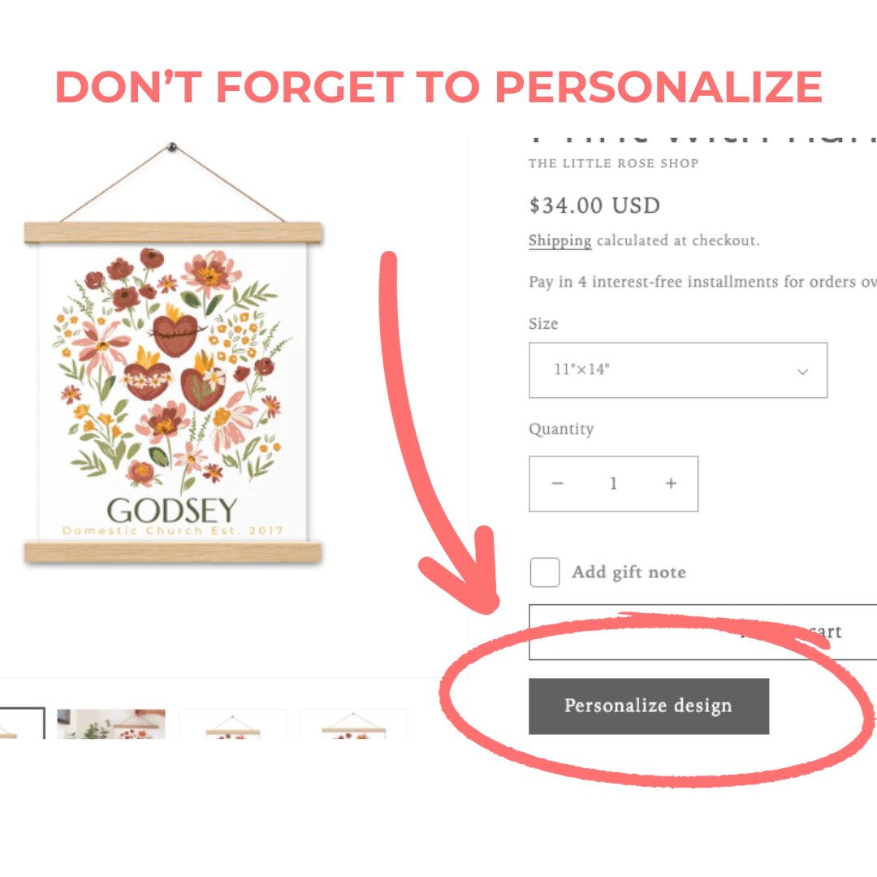Image resolution: width=877 pixels, height=877 pixels.
Task: Decrease quantity with the minus icon
Action: (557, 484)
